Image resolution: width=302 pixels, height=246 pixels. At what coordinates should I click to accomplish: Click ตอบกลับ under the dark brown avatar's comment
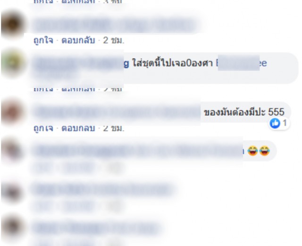click(x=78, y=40)
